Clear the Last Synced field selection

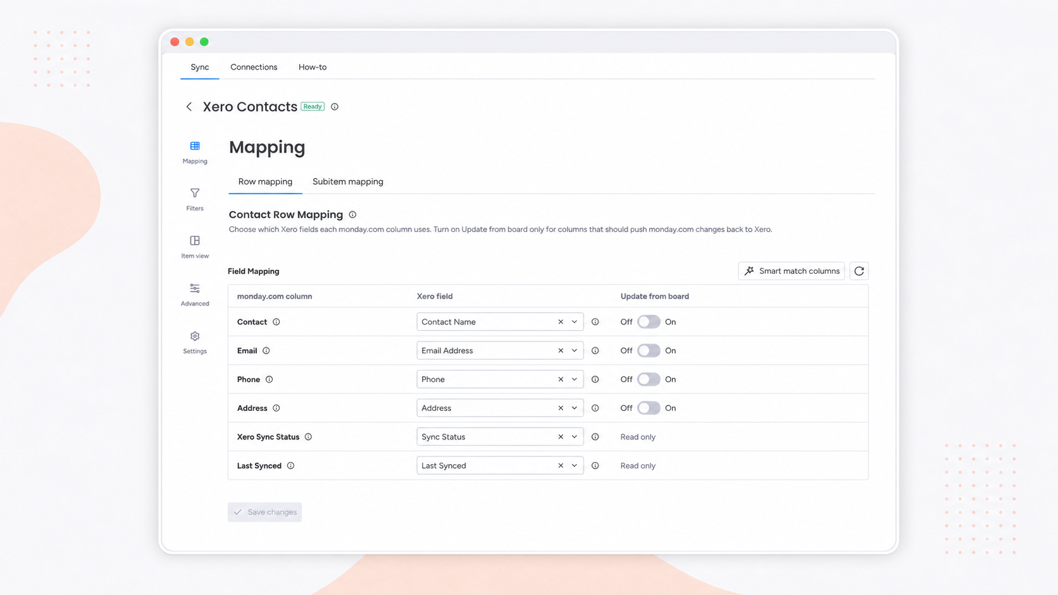561,466
